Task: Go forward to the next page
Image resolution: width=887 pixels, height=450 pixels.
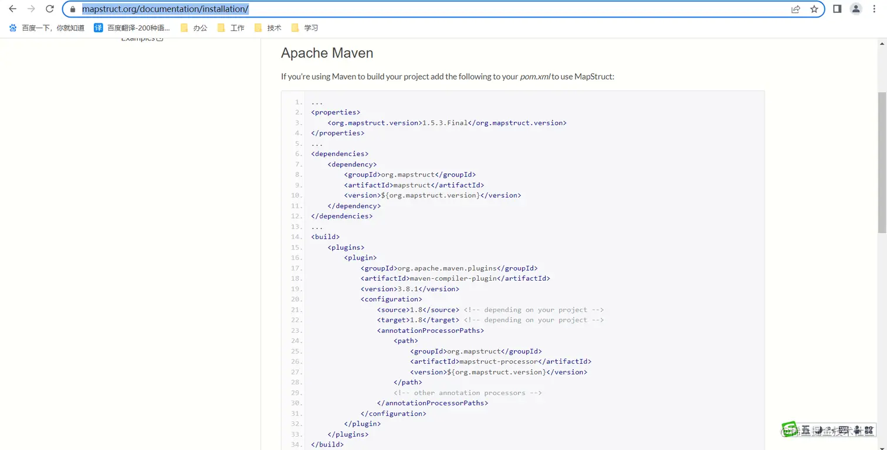Action: (31, 9)
